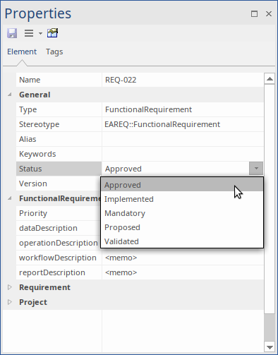
Task: Click the properties dialog toolbar icon
Action: pyautogui.click(x=52, y=33)
